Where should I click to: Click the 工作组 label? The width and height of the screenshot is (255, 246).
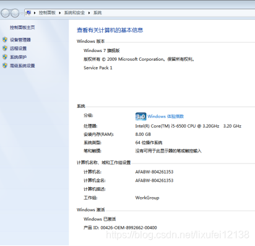coord(90,198)
